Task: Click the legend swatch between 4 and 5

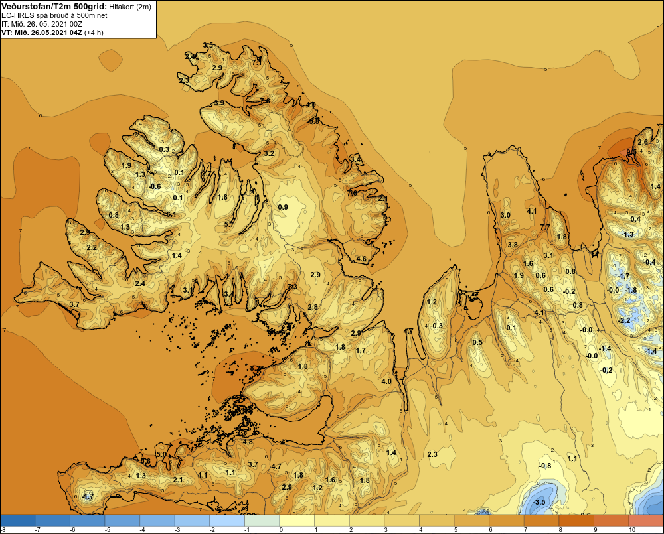Action: pyautogui.click(x=437, y=521)
